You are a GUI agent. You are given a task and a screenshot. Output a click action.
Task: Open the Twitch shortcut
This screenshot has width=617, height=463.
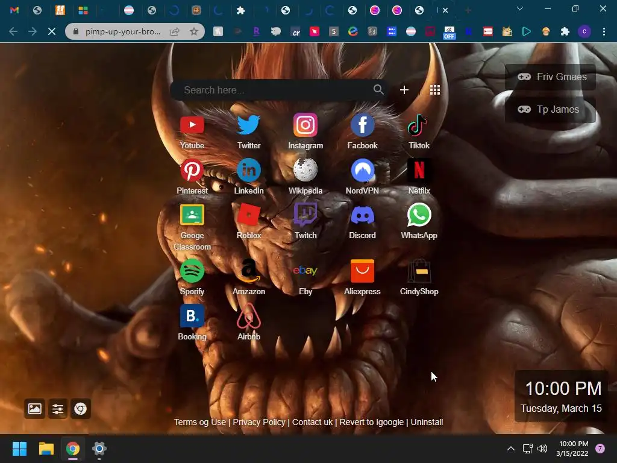point(305,221)
